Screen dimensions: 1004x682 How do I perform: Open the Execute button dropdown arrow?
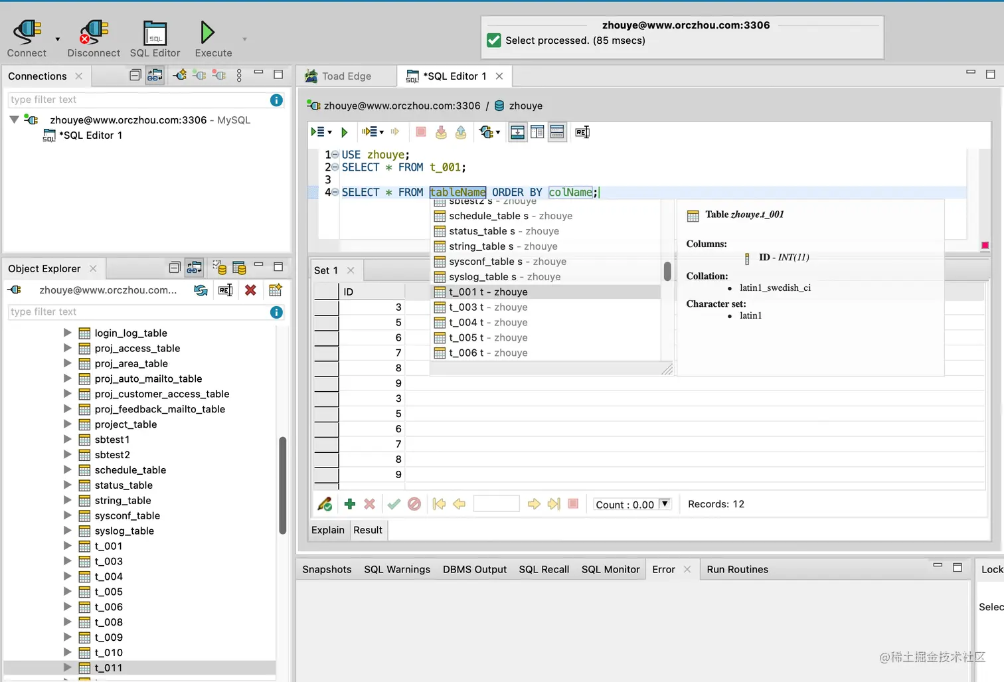244,40
